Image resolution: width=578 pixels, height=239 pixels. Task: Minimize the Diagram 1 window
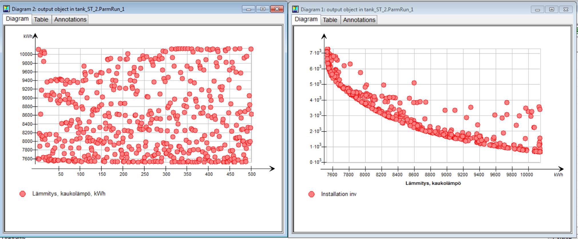pyautogui.click(x=537, y=10)
